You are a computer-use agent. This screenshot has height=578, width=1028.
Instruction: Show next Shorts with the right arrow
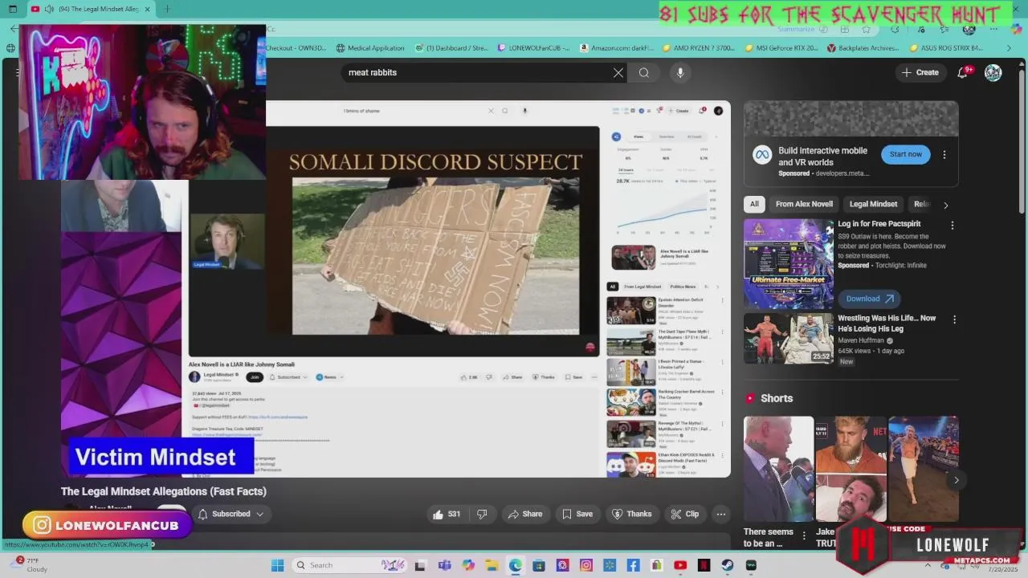click(x=956, y=480)
